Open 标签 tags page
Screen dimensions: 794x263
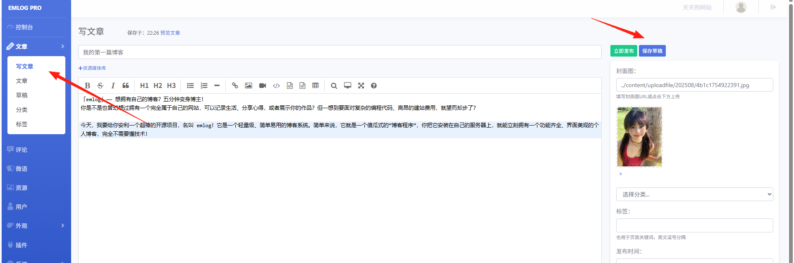[22, 124]
